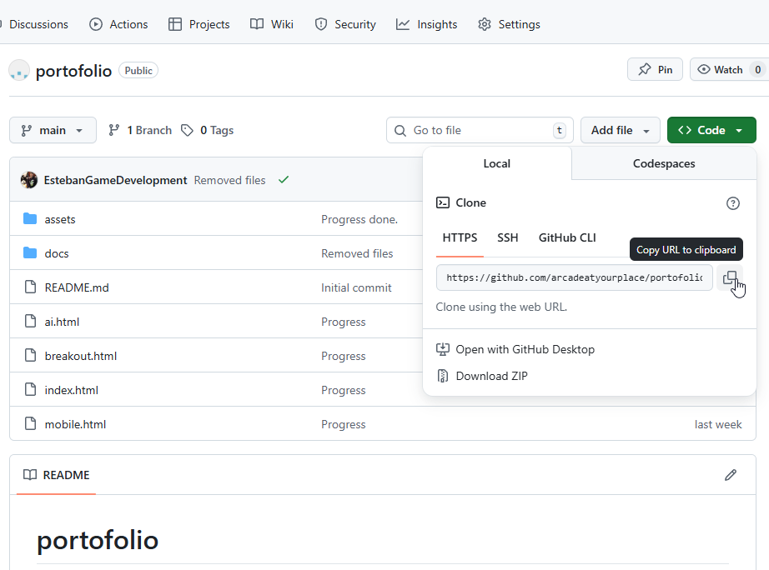Select the GitHub CLI clone tab
The image size is (769, 570).
567,237
